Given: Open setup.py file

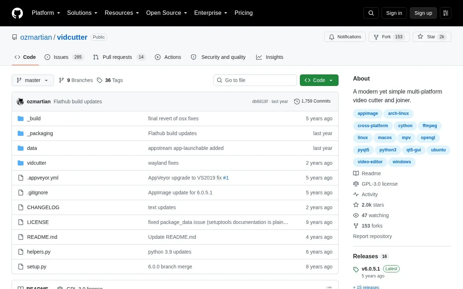Looking at the screenshot, I should tap(37, 267).
